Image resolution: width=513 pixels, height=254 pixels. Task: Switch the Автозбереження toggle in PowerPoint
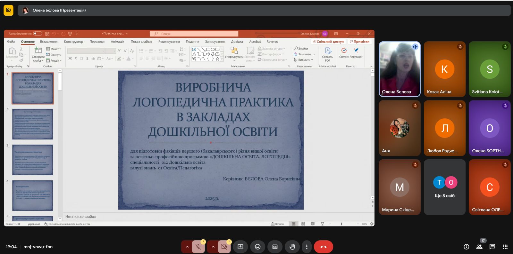coord(38,34)
